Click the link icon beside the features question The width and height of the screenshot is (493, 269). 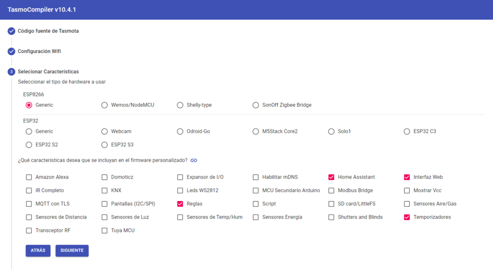(x=194, y=160)
